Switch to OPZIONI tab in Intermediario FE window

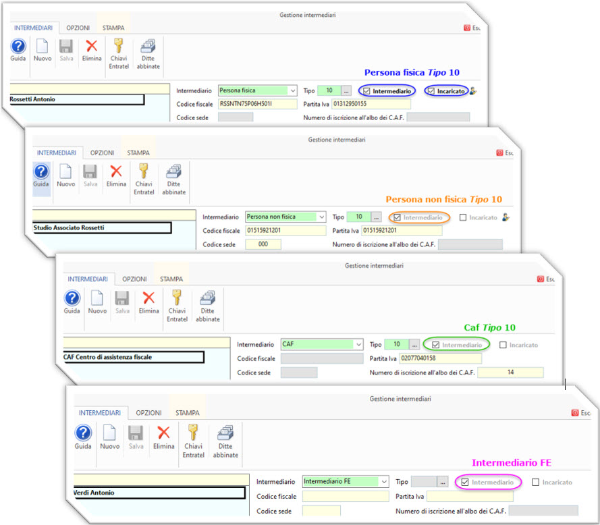click(x=149, y=413)
